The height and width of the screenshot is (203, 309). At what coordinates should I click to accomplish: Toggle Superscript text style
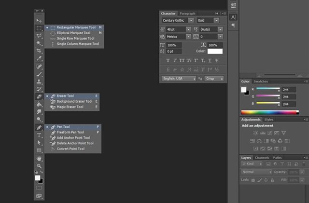(x=196, y=60)
